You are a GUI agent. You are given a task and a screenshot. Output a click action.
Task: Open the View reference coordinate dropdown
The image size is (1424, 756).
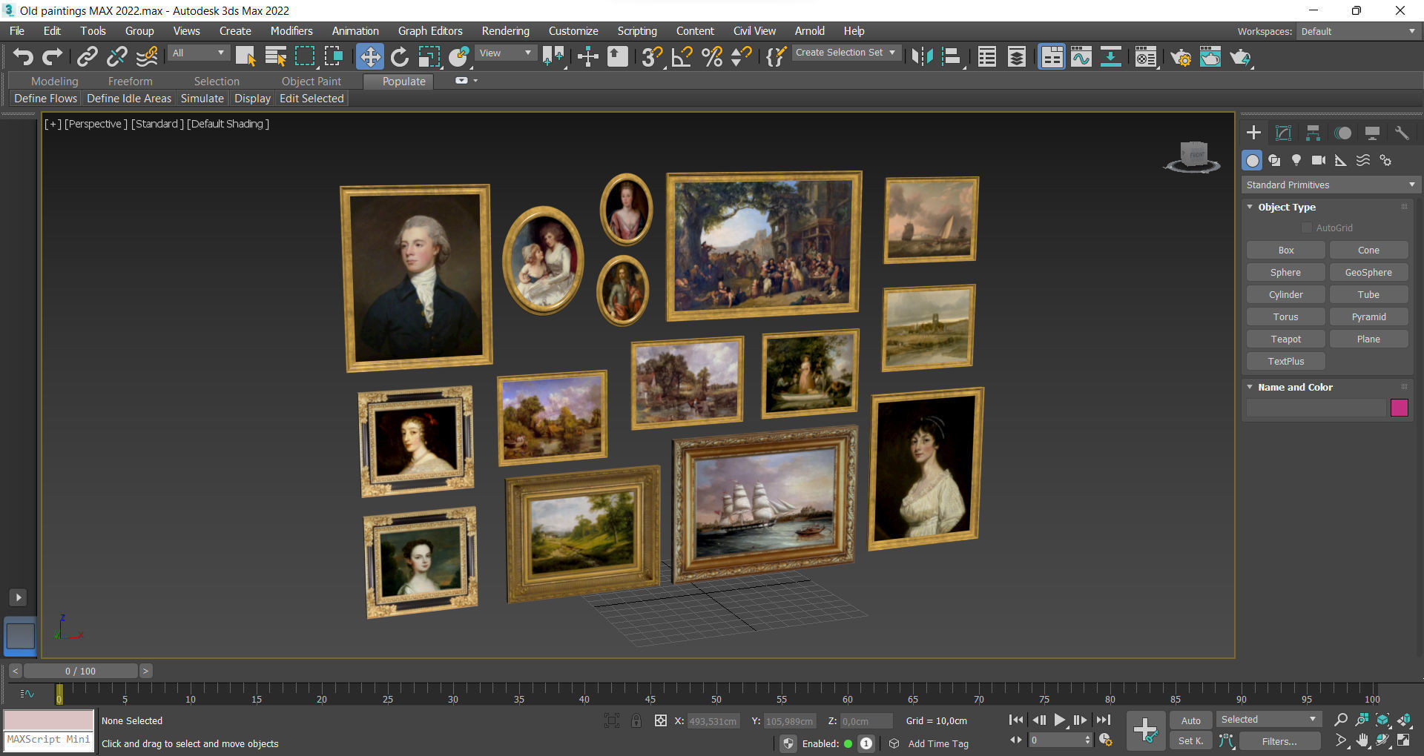coord(505,53)
